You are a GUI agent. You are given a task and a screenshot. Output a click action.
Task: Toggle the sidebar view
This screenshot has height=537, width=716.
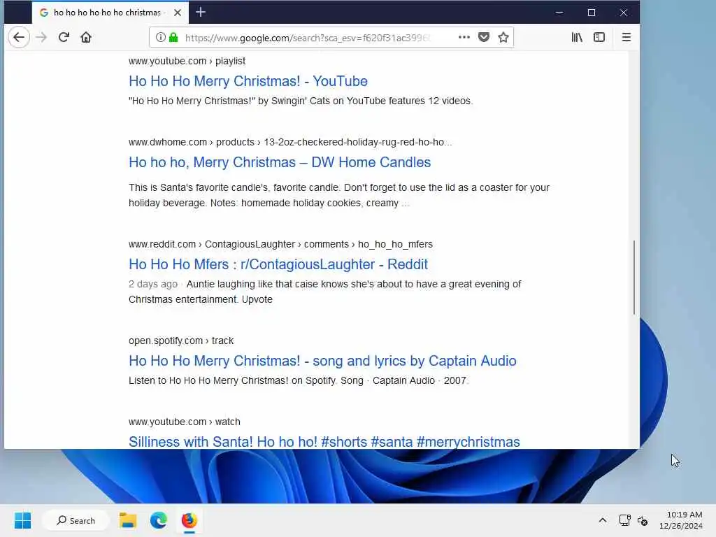599,38
